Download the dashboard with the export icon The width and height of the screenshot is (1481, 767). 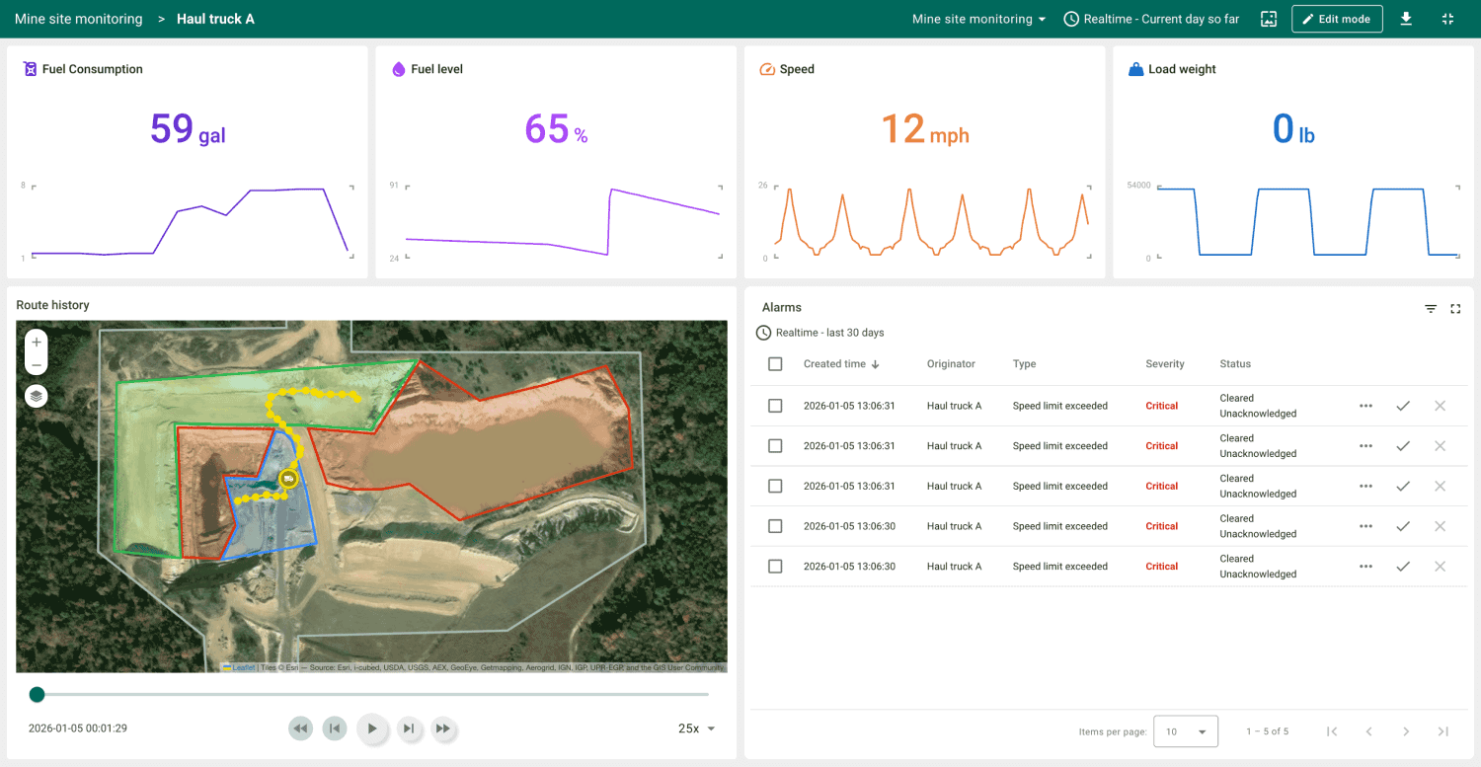[x=1406, y=19]
